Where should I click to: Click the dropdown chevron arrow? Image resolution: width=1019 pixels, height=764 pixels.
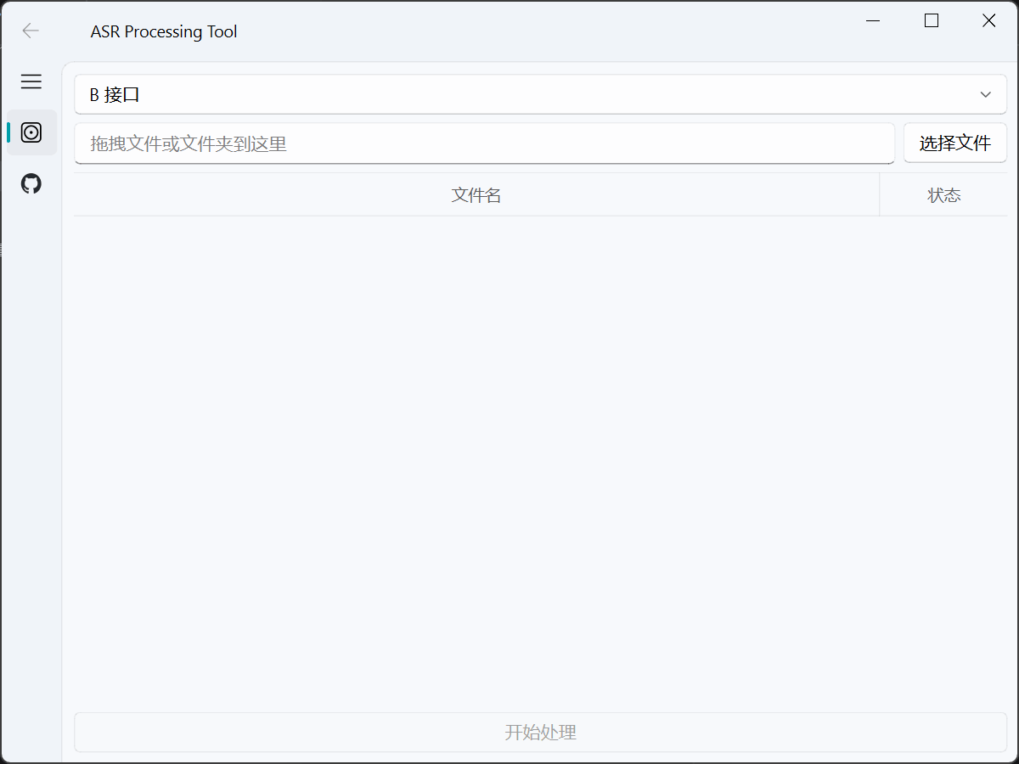point(986,94)
